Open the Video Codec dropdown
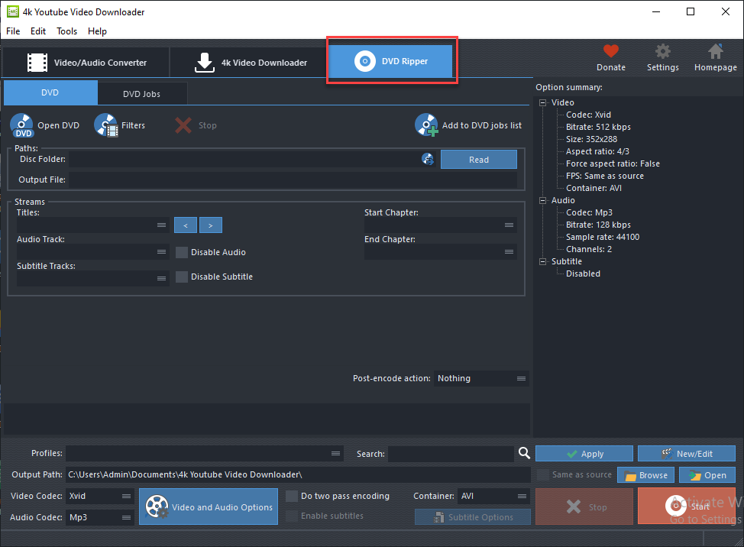This screenshot has width=744, height=547. (x=100, y=496)
